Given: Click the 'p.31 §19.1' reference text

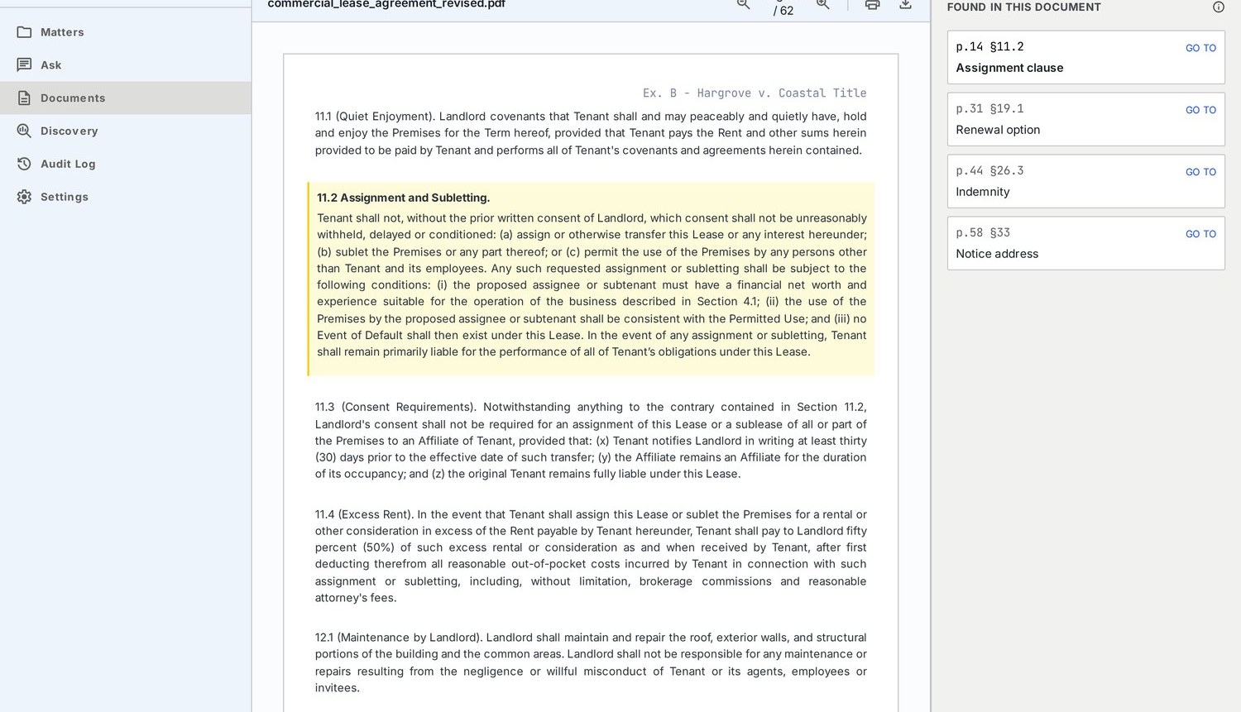Looking at the screenshot, I should [x=989, y=109].
